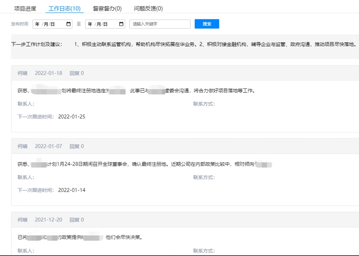Click author 何晴 on the 2021-12-20 log
The image size is (359, 256).
[22, 220]
